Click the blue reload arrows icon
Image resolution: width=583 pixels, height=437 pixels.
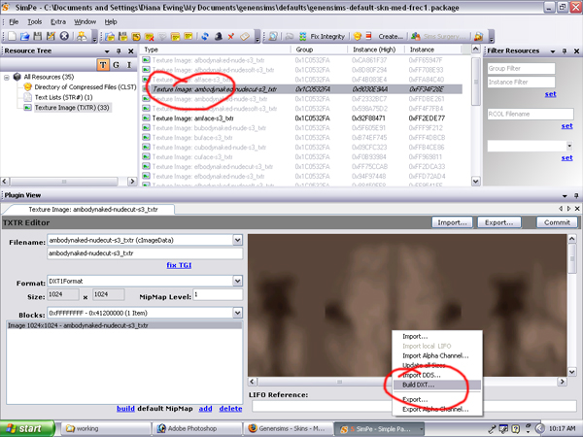point(205,36)
